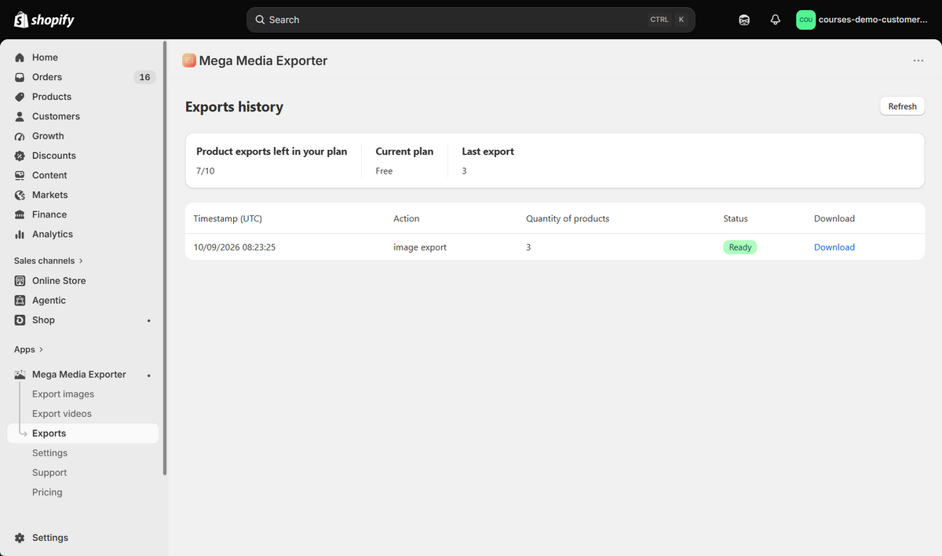Click the search magnifier icon
Viewport: 942px width, 556px height.
click(x=260, y=20)
